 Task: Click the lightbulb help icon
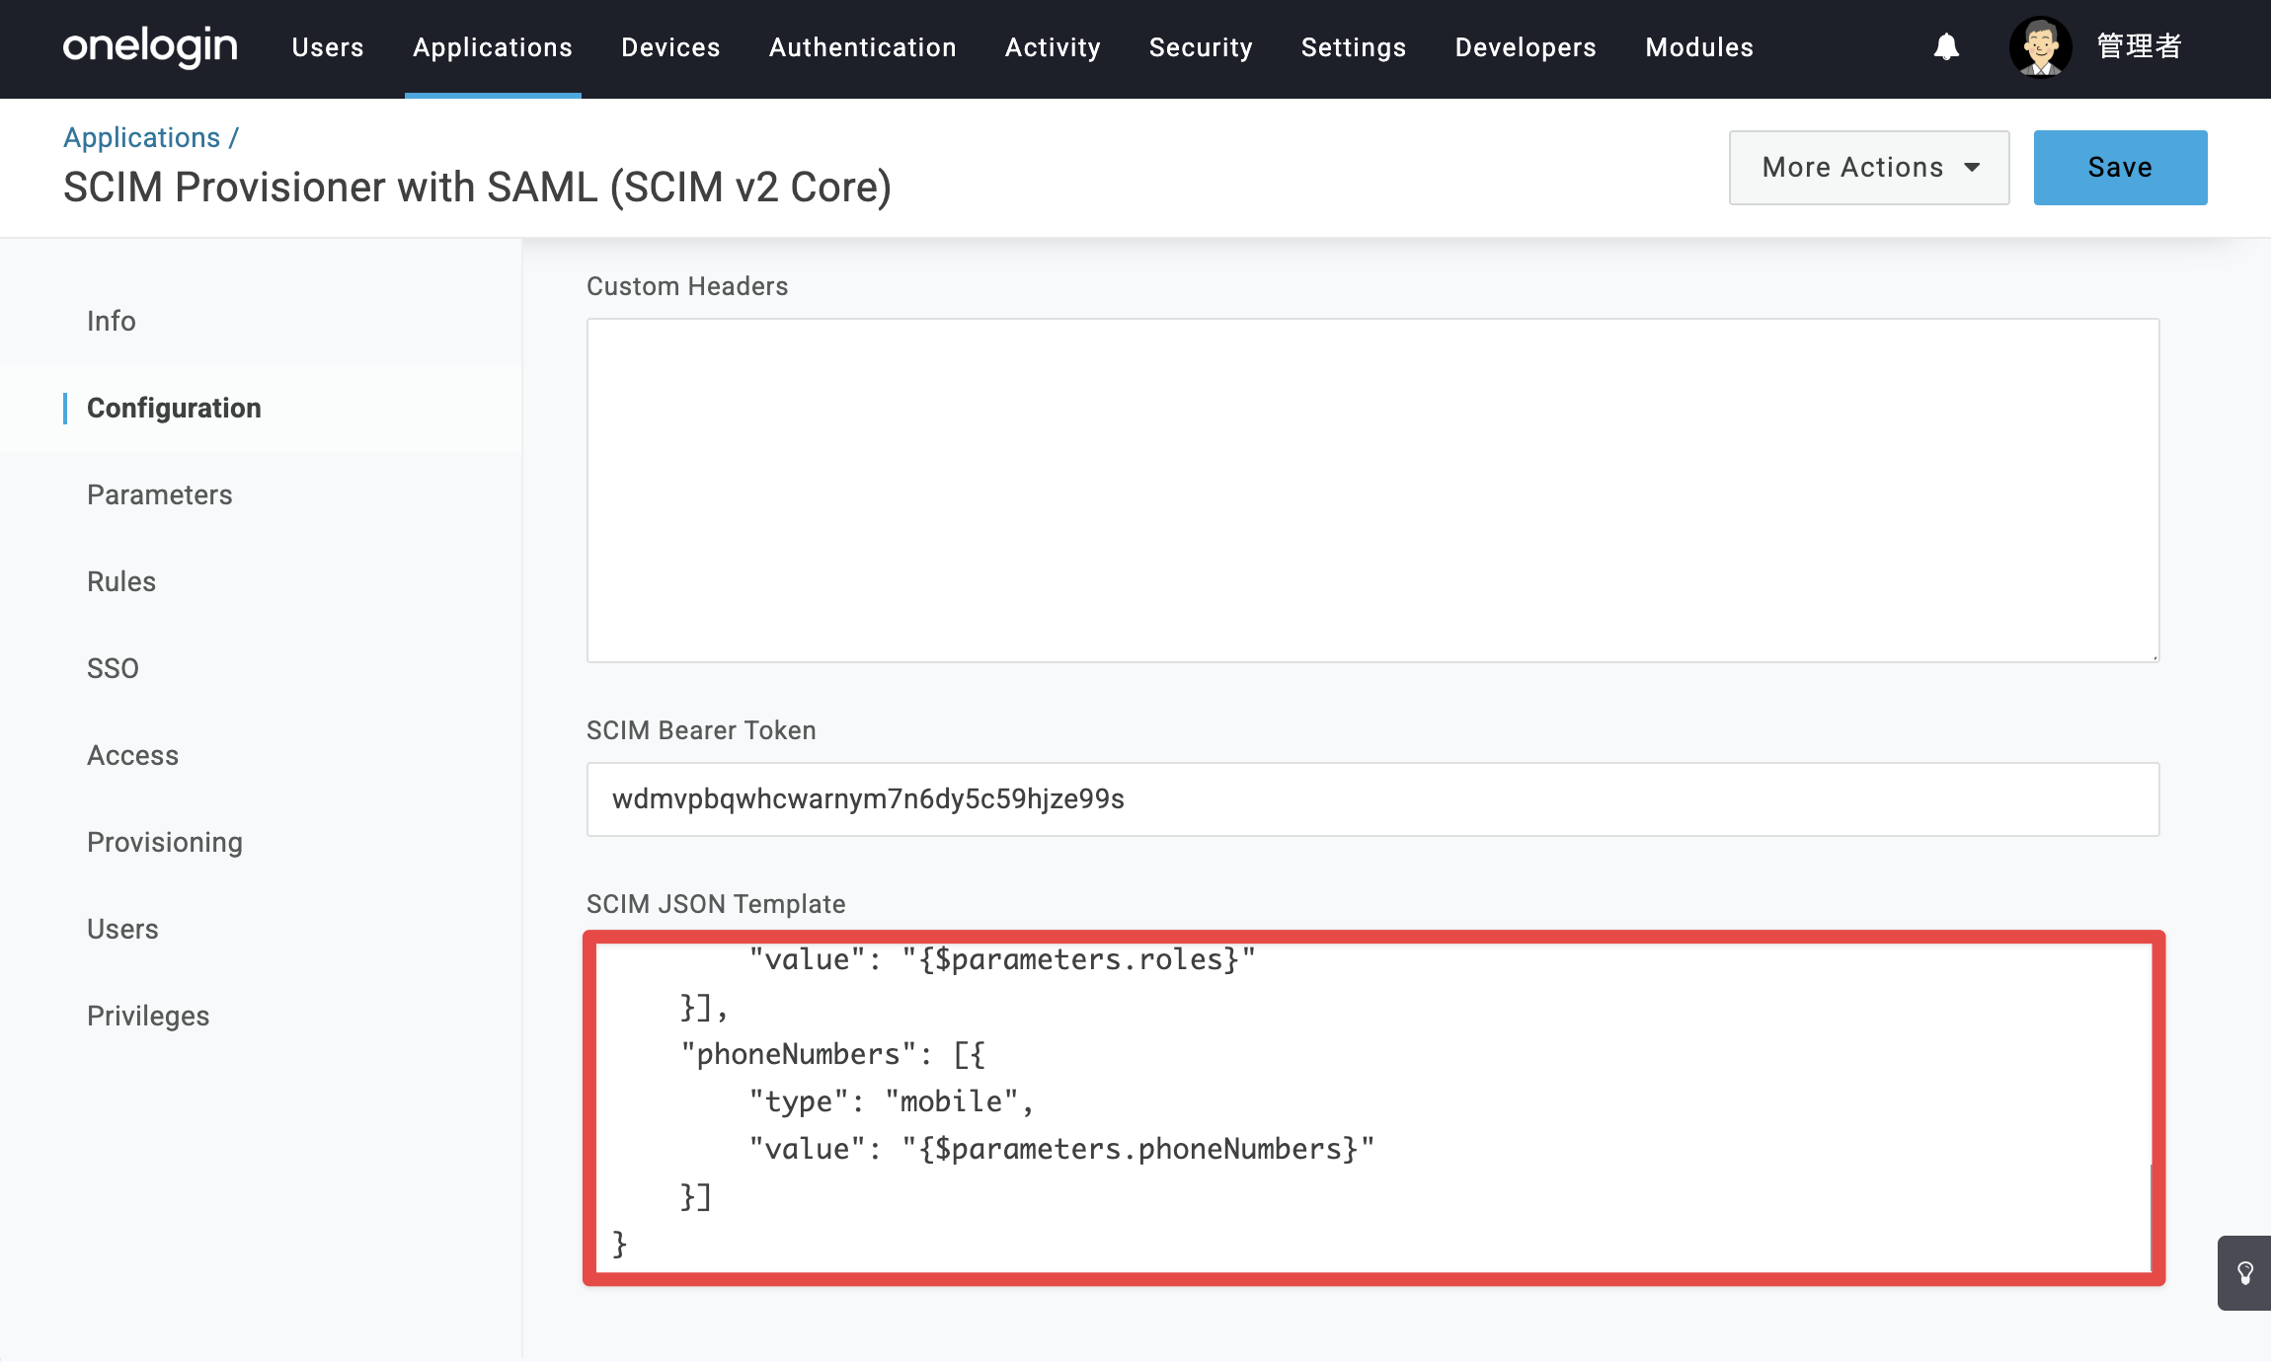click(x=2244, y=1272)
